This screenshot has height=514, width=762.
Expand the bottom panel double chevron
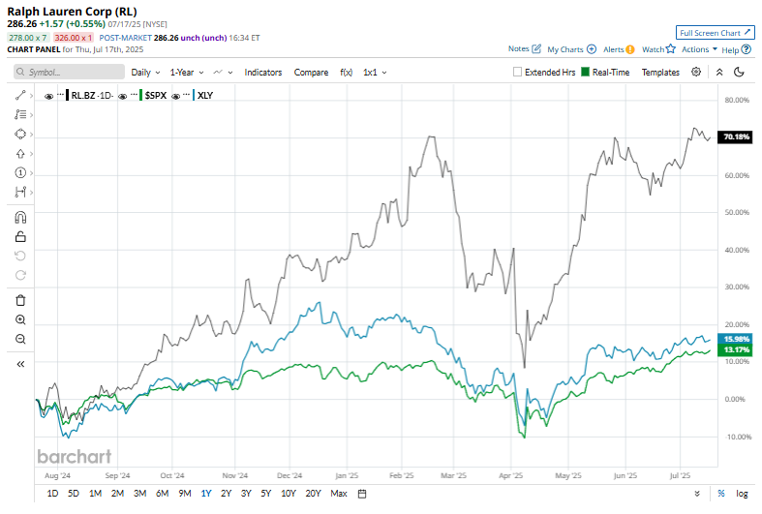click(x=697, y=494)
